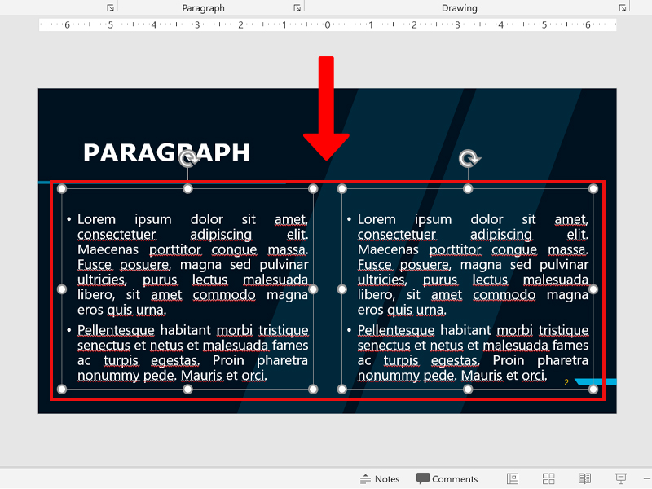Click the zoom out minus control

646,478
